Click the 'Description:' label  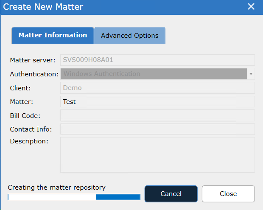pyautogui.click(x=29, y=141)
